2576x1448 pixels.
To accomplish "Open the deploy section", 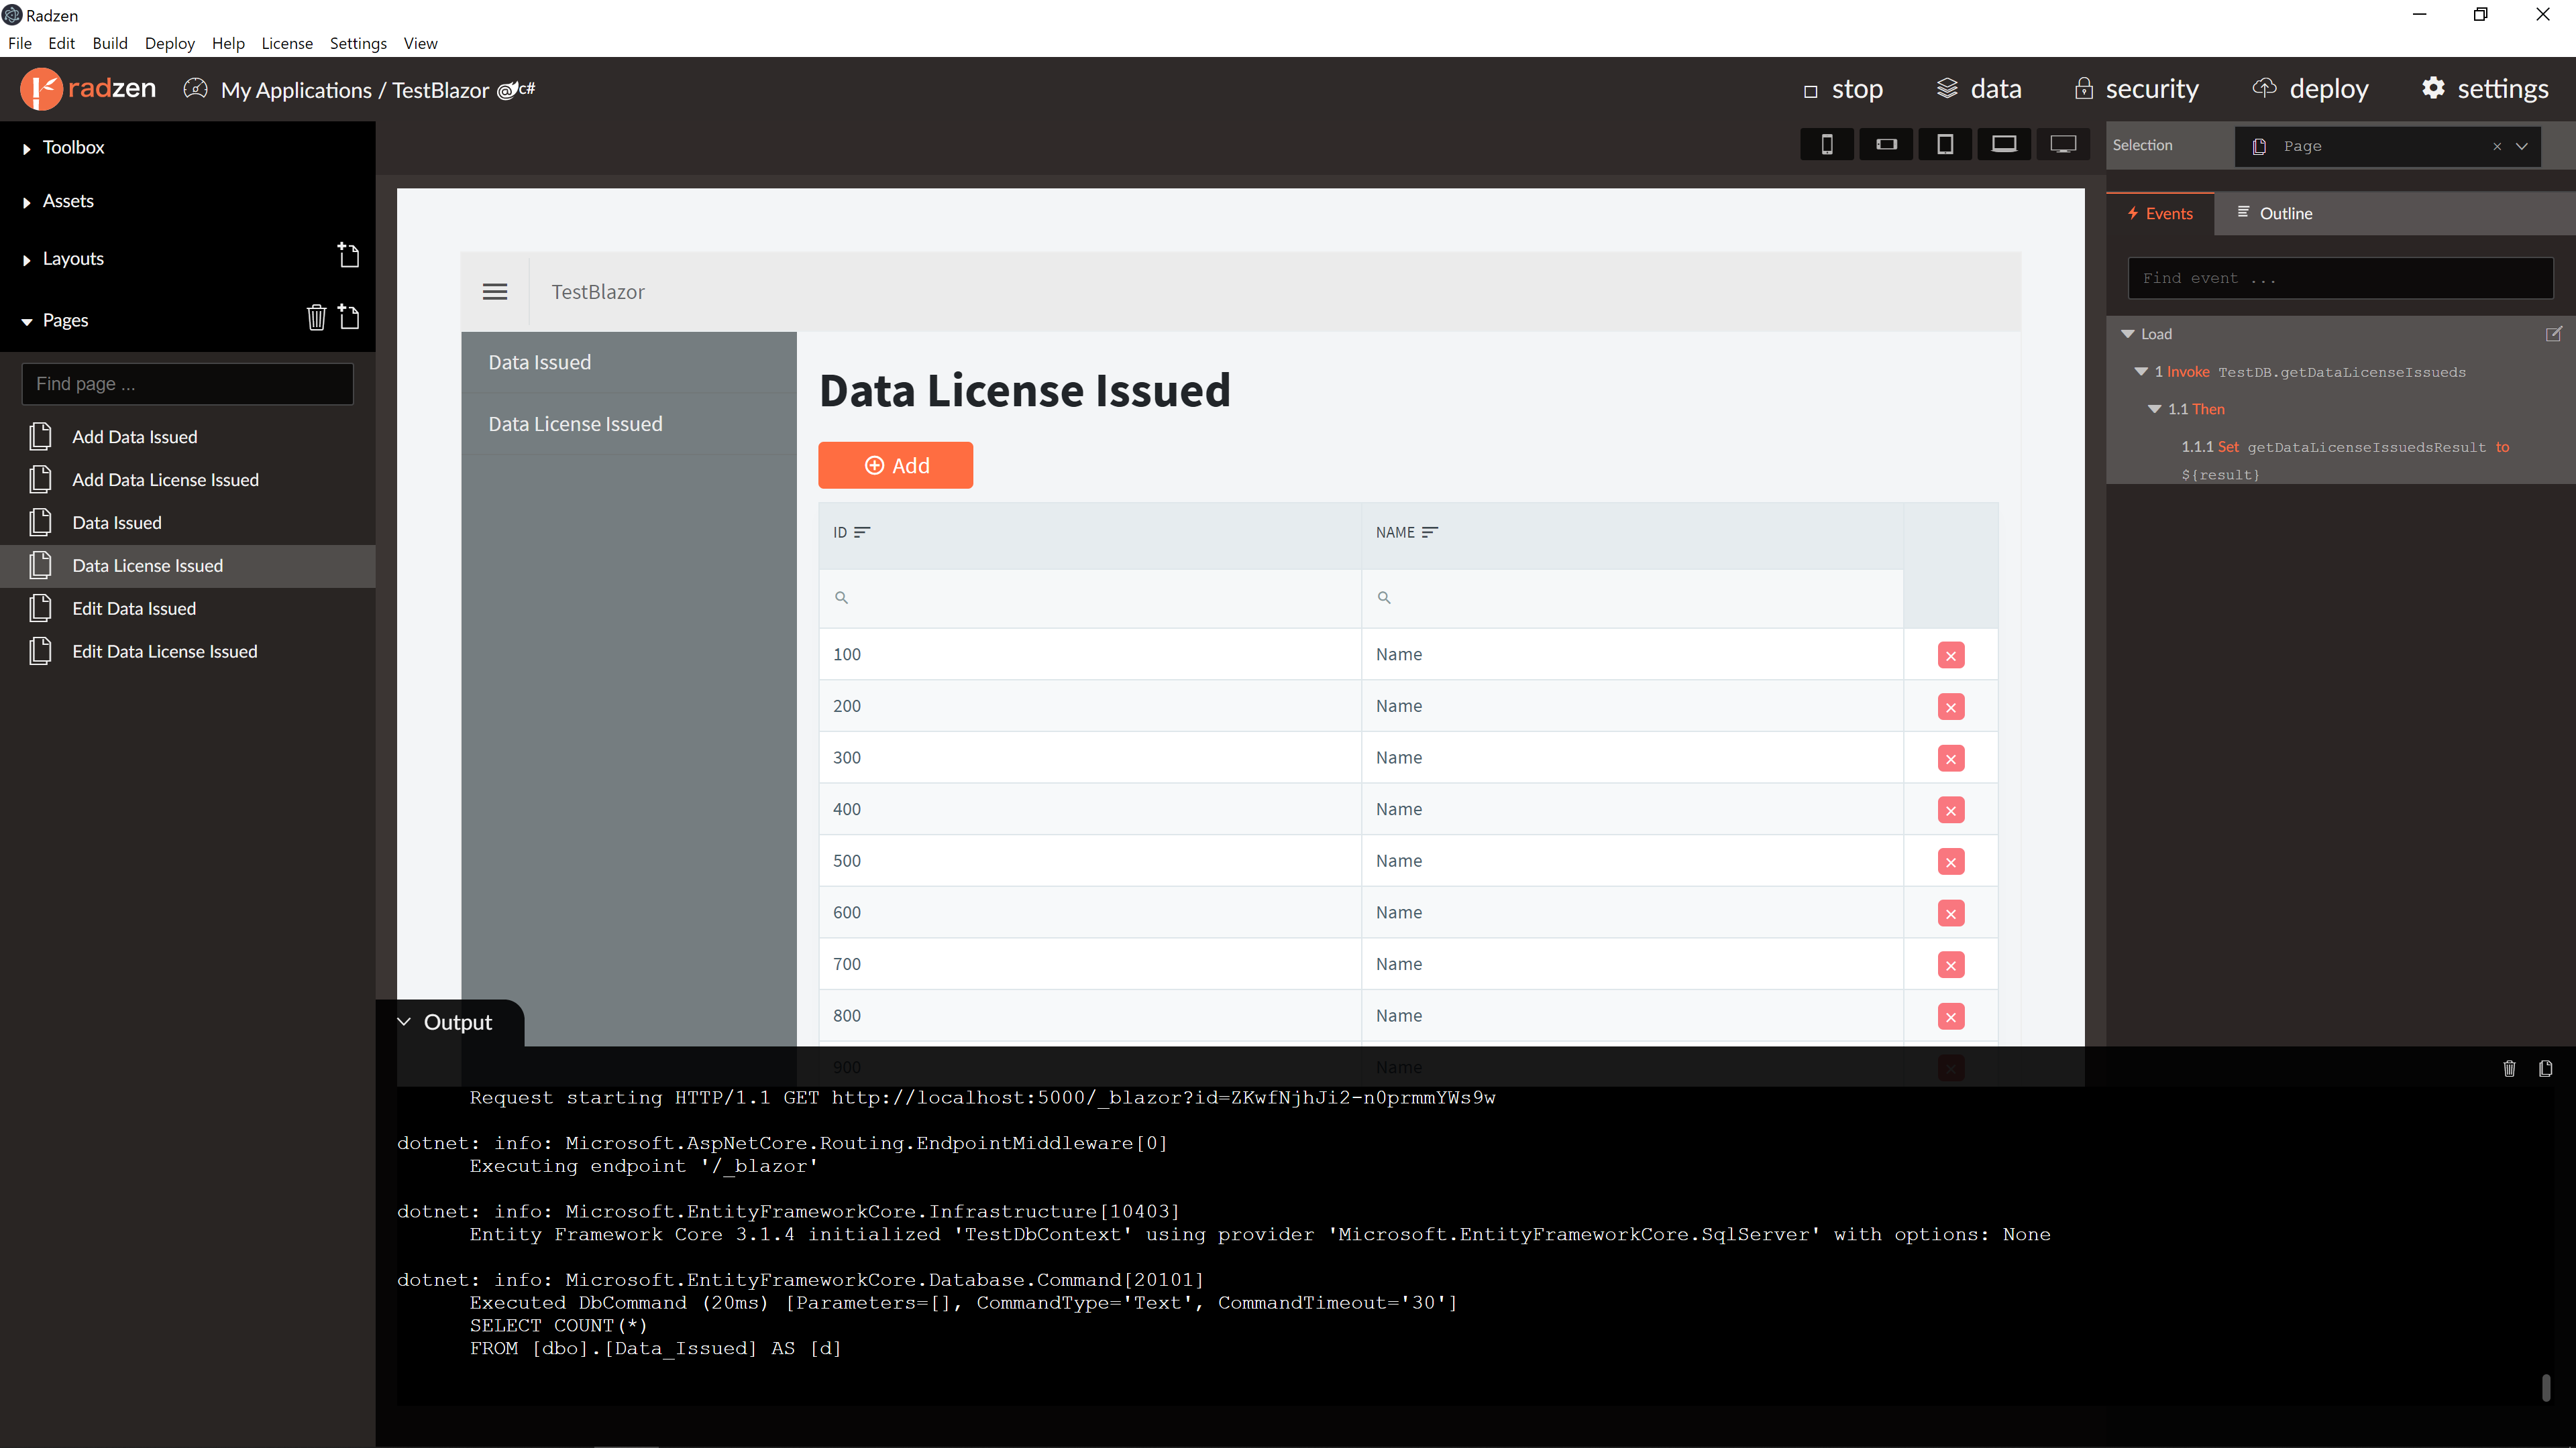I will (x=2310, y=89).
